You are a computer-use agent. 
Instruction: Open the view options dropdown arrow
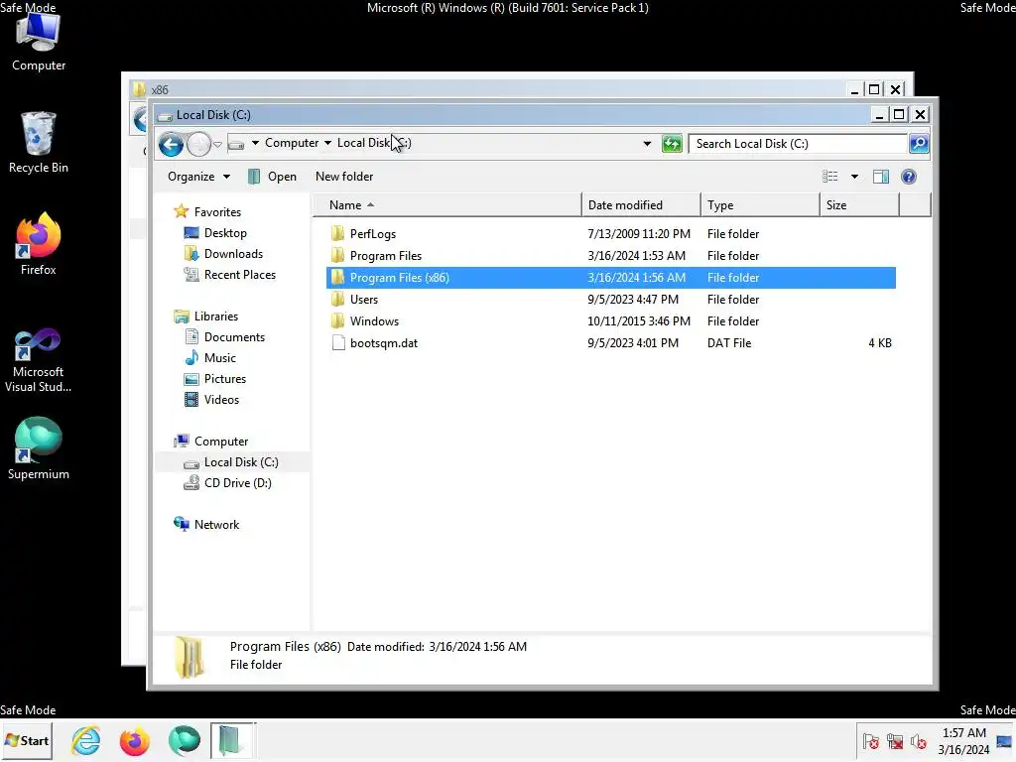tap(854, 177)
